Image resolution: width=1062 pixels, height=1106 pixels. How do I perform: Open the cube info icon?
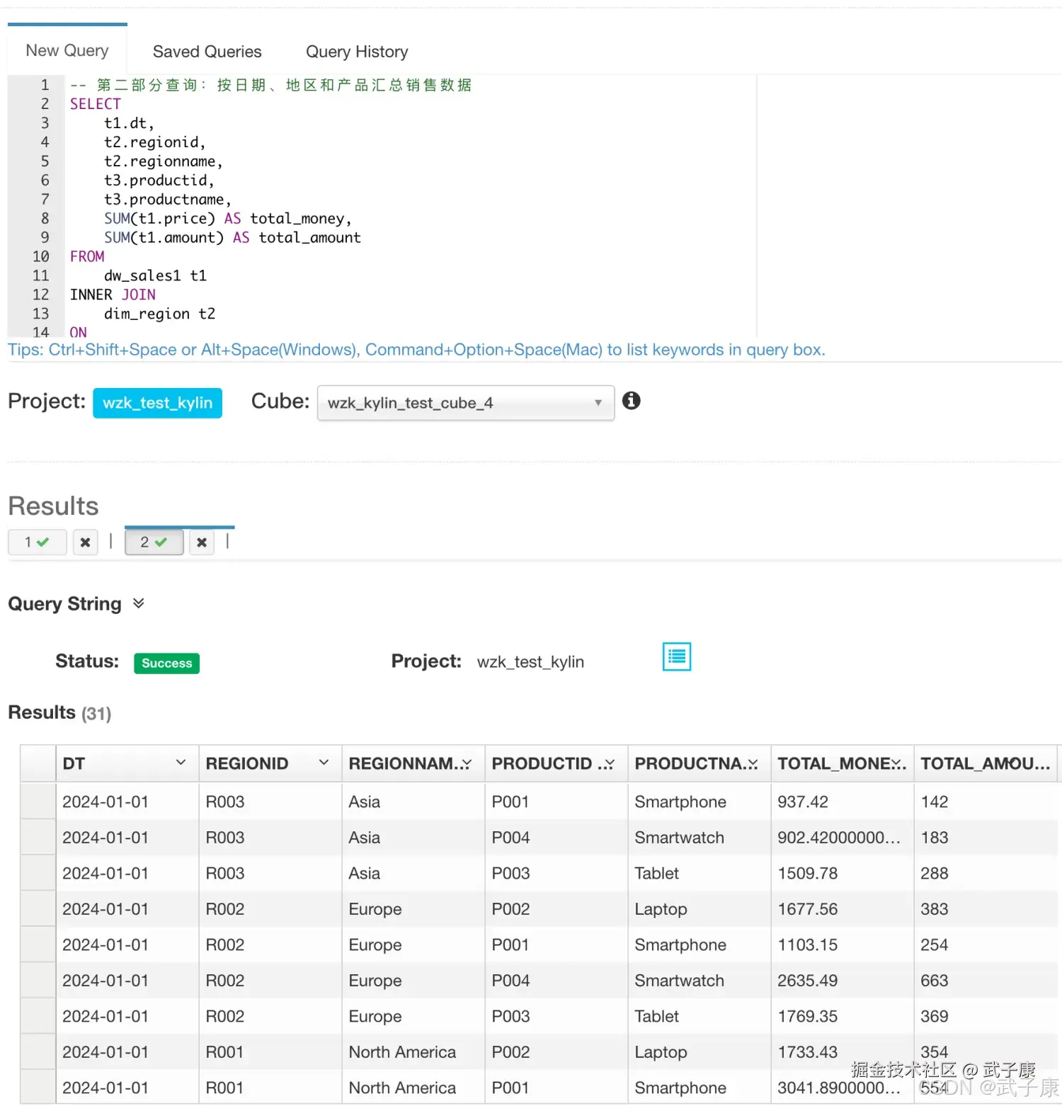(631, 401)
